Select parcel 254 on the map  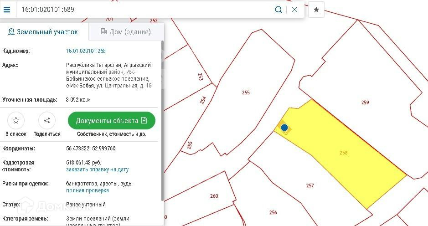202,100
